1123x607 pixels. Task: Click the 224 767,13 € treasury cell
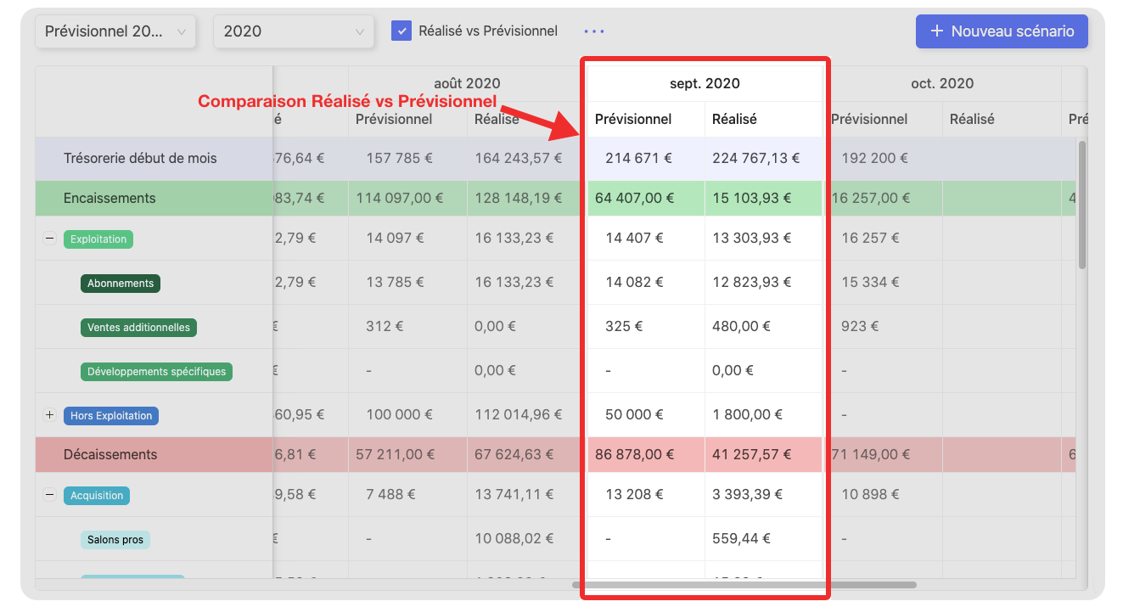tap(763, 158)
